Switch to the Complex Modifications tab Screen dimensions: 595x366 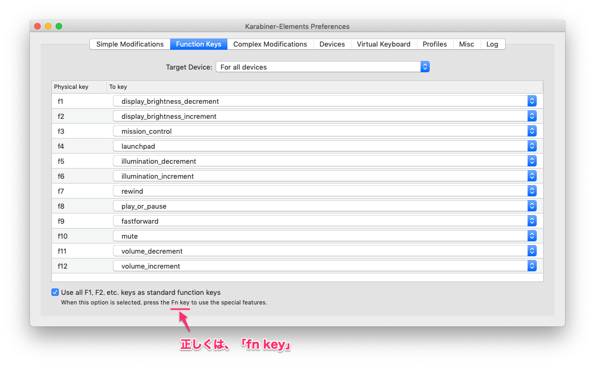tap(270, 44)
